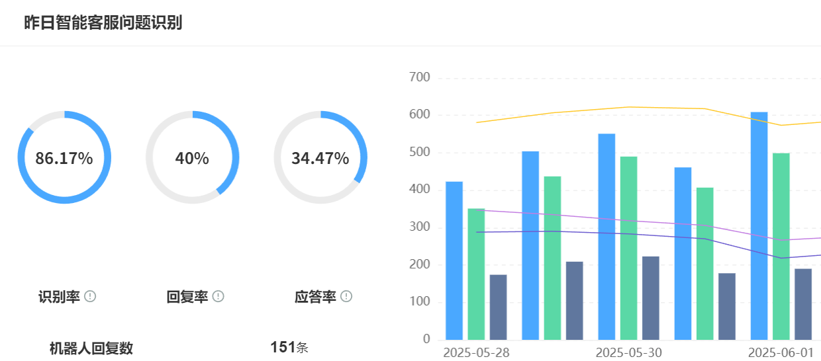Click the 400 y-axis label
821x361 pixels.
click(420, 190)
